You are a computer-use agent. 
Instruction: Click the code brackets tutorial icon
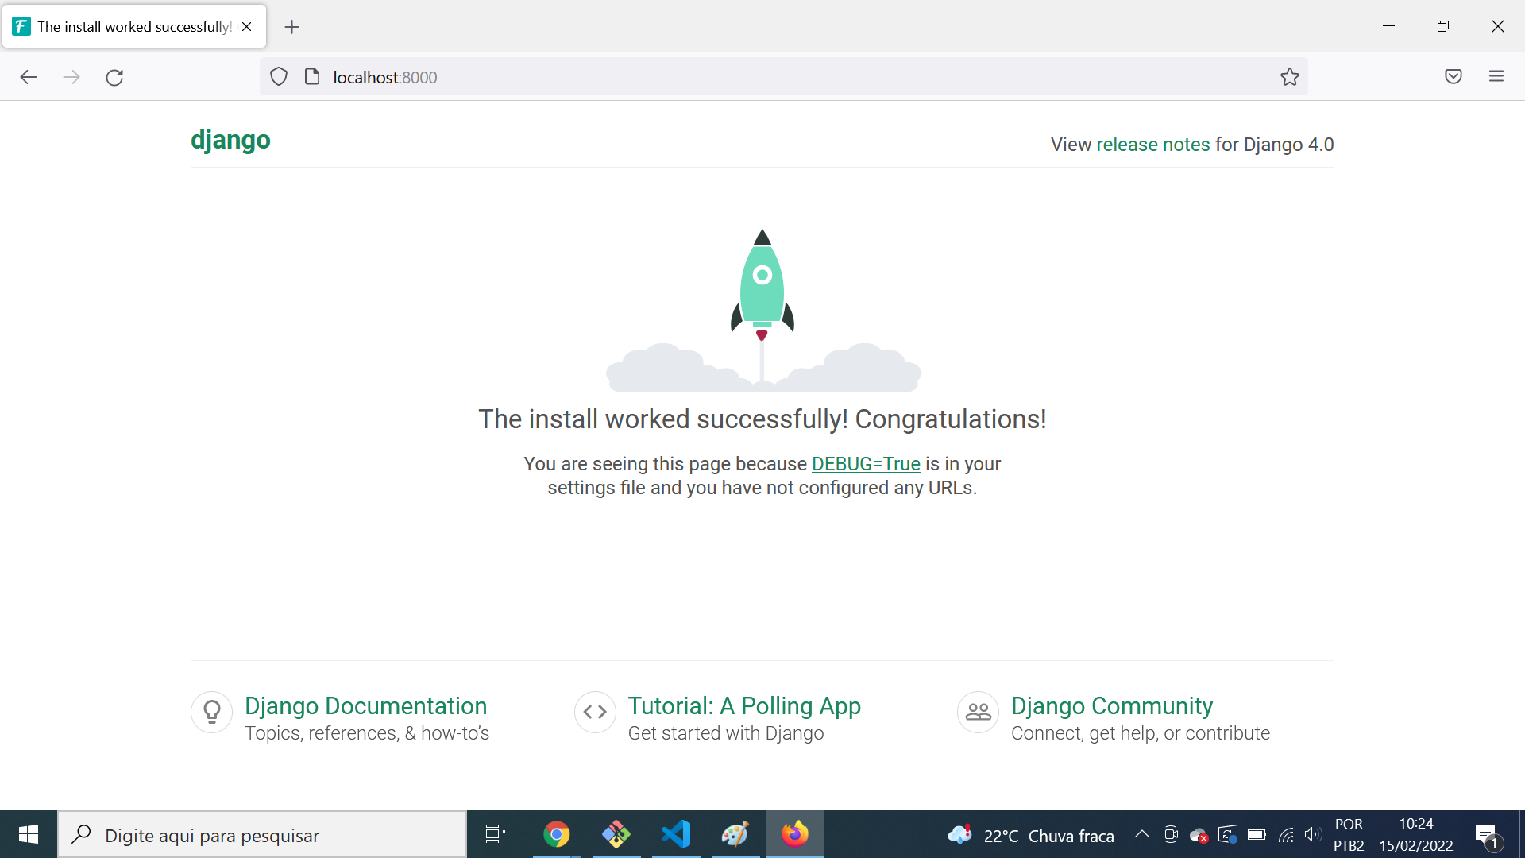point(595,712)
